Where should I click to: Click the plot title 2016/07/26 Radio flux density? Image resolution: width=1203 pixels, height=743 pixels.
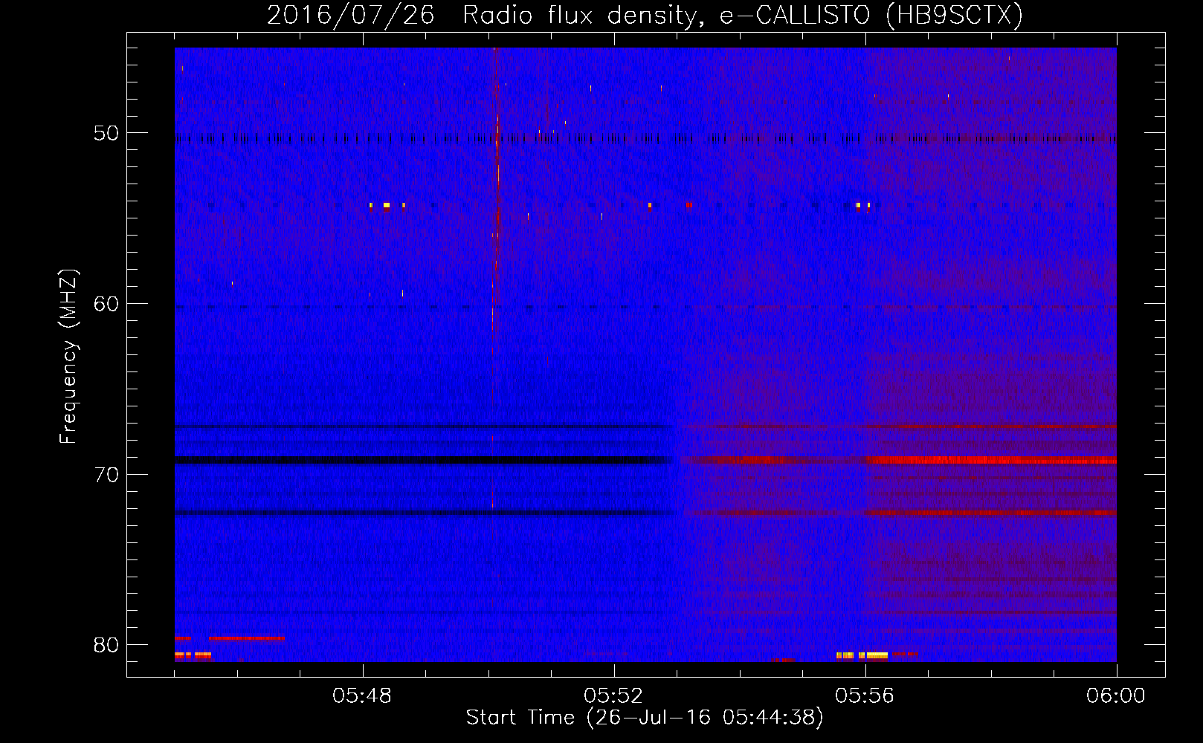coord(645,15)
